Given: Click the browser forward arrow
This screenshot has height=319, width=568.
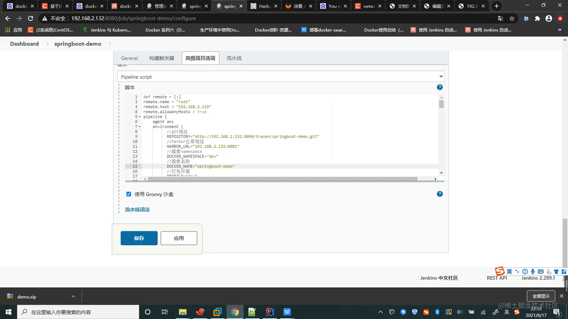Looking at the screenshot, I should [x=19, y=18].
